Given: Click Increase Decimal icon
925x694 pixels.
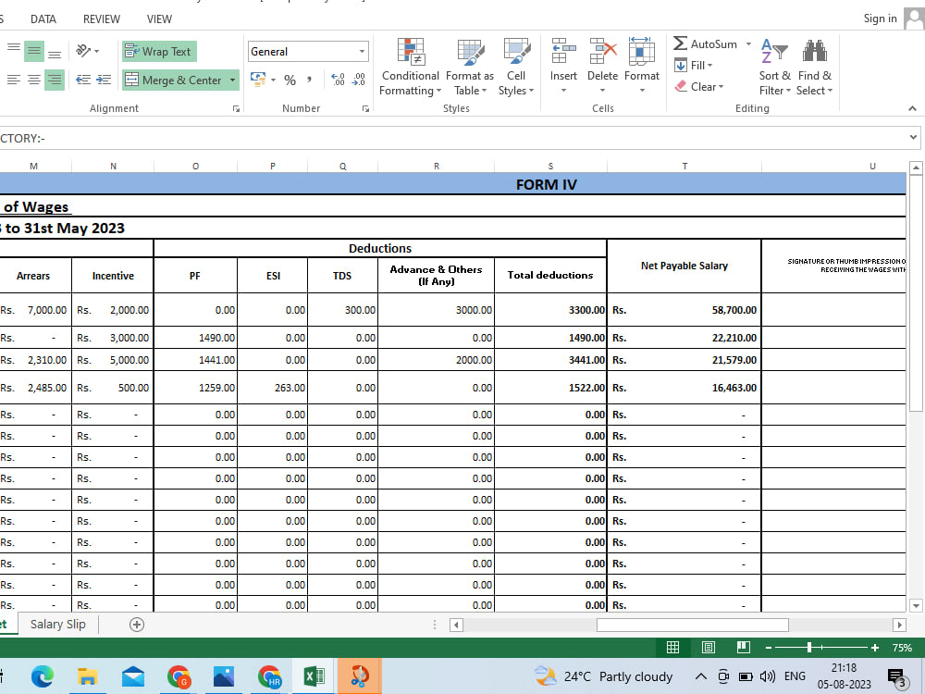Looking at the screenshot, I should [x=338, y=80].
